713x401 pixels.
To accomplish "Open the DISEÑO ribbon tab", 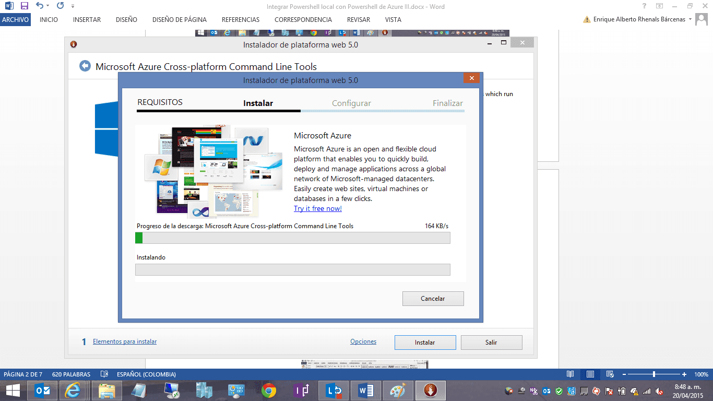I will click(126, 19).
